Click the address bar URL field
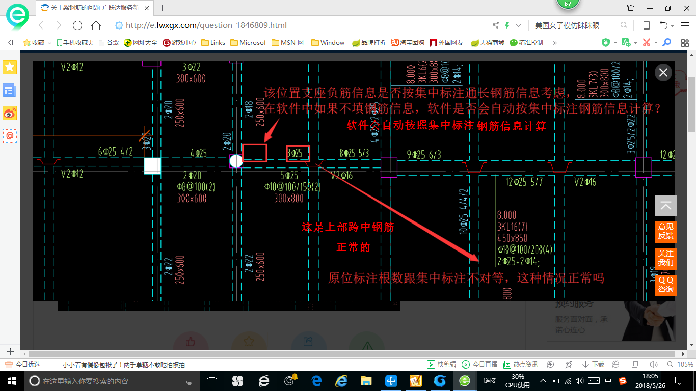696x391 pixels. (x=301, y=25)
